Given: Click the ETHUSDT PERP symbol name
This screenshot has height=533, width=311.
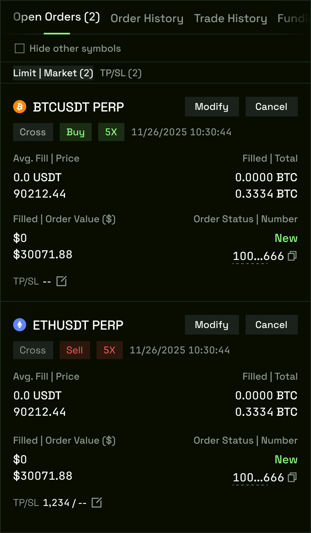Looking at the screenshot, I should pos(78,326).
